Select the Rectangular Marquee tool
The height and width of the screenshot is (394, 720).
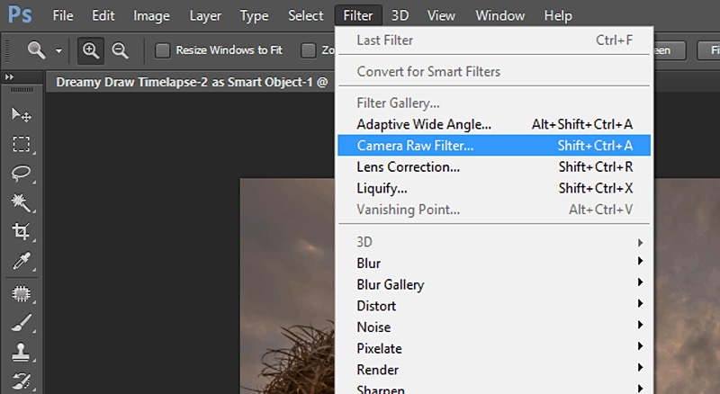click(x=21, y=144)
